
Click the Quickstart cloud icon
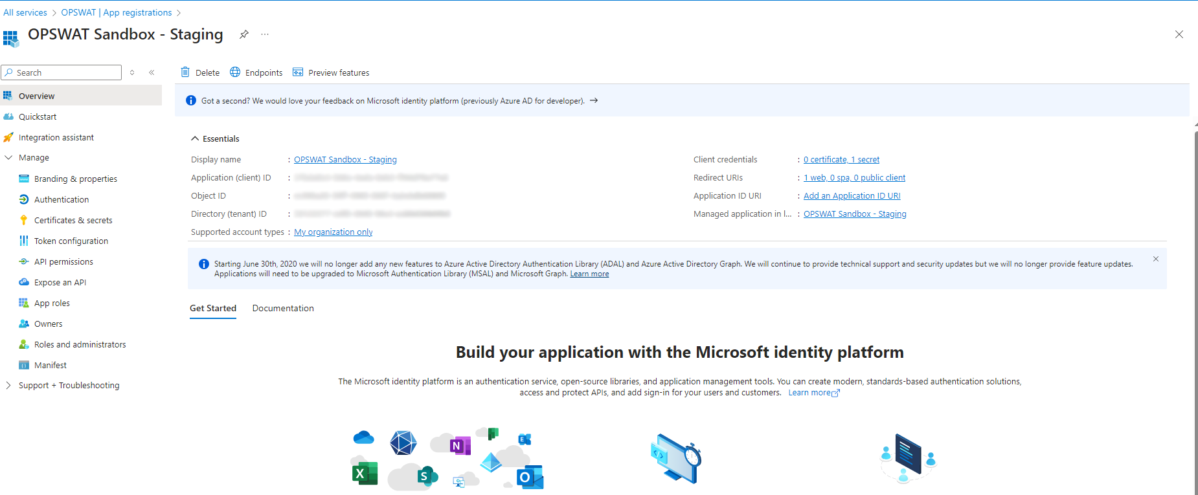8,116
